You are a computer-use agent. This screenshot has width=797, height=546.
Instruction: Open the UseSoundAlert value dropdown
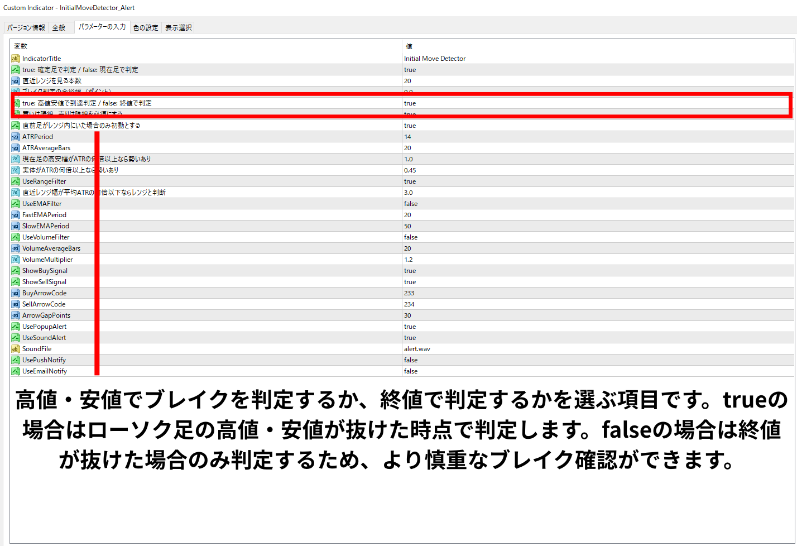coord(410,338)
